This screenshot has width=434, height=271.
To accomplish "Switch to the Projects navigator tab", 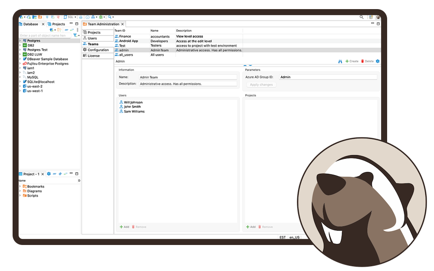I will (x=56, y=24).
